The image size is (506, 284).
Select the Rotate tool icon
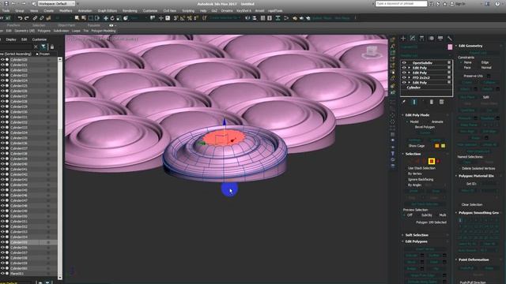coord(112,18)
